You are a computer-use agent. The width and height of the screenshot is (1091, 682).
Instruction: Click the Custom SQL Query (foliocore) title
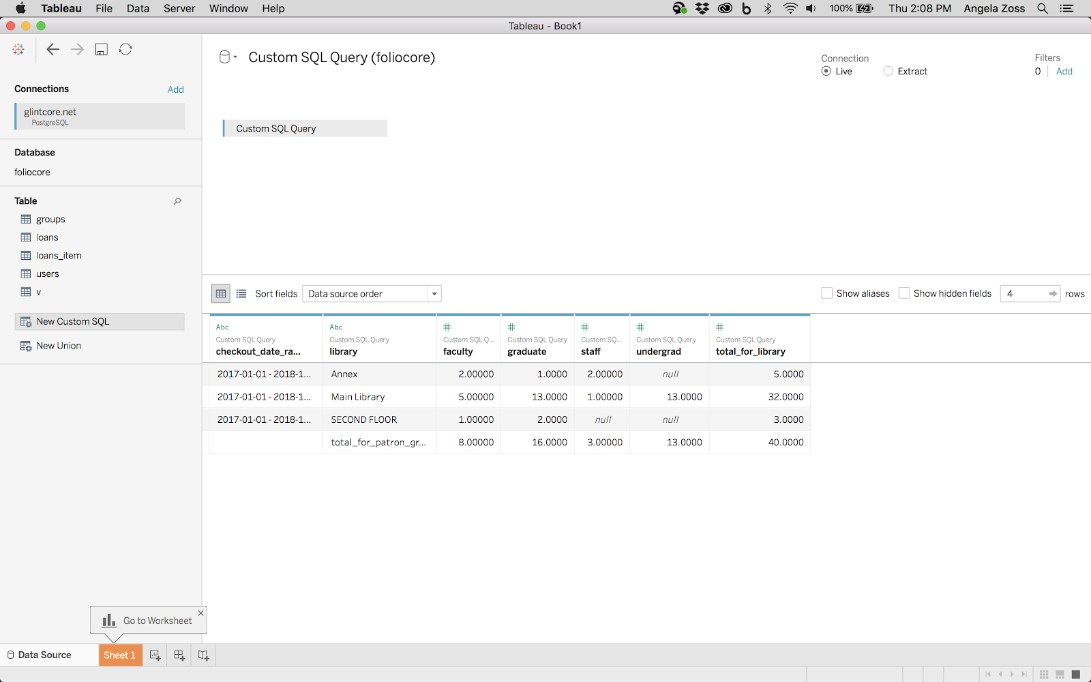(x=342, y=57)
